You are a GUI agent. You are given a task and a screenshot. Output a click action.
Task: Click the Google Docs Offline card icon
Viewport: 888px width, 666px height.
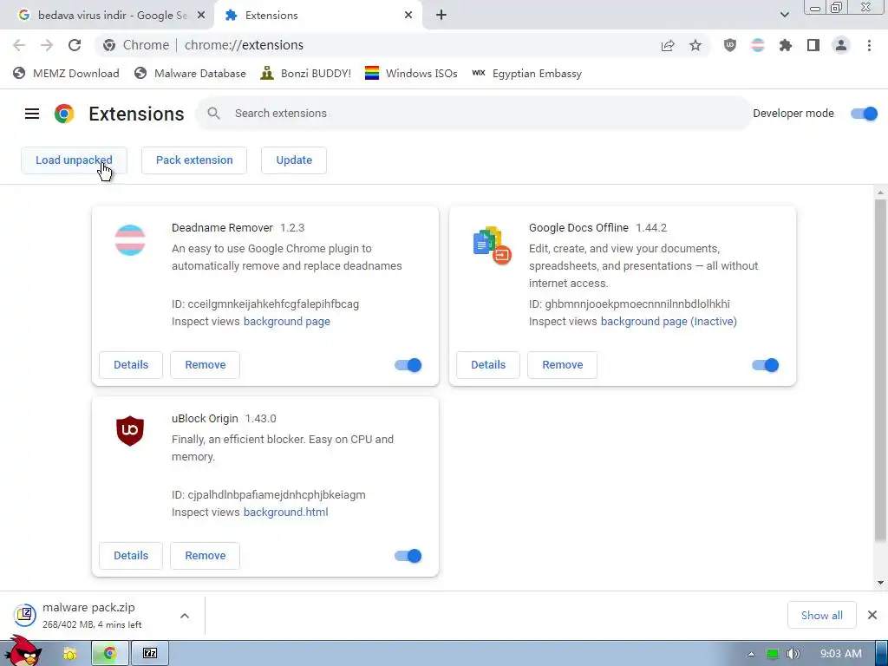[492, 245]
